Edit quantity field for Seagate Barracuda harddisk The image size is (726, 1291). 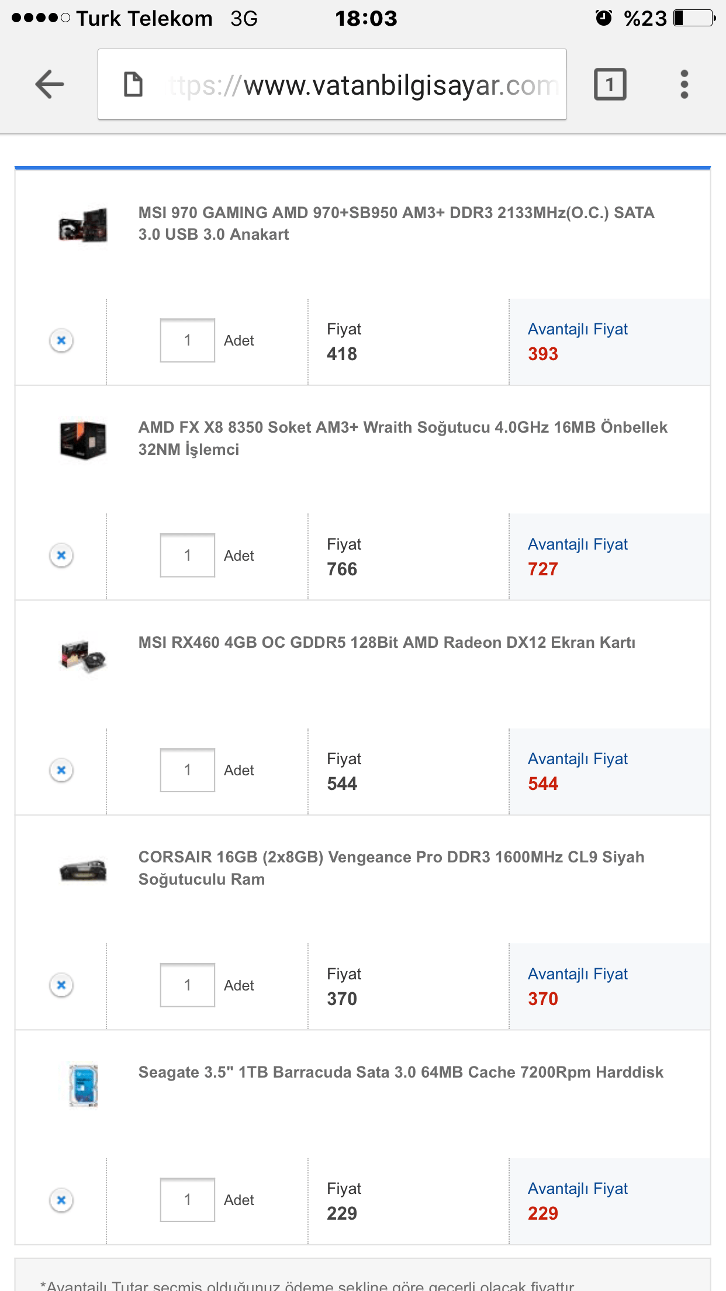pyautogui.click(x=188, y=1200)
